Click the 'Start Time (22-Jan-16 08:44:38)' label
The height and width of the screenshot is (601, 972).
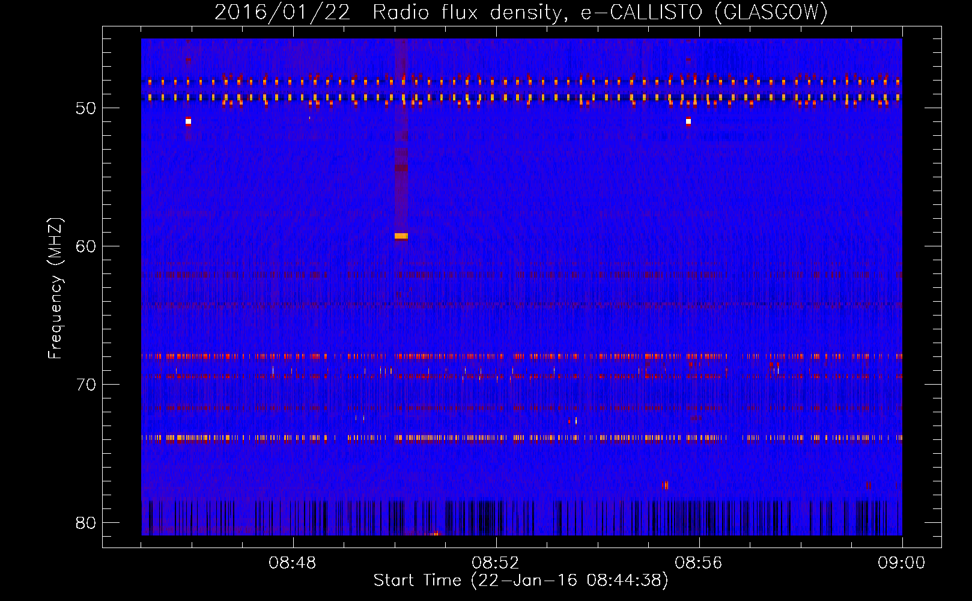point(521,581)
